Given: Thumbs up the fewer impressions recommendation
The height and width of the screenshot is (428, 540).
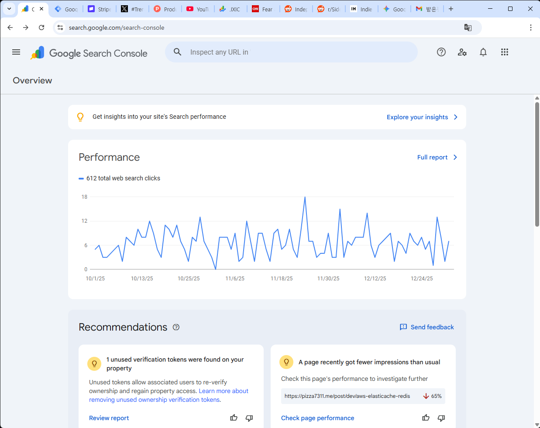Looking at the screenshot, I should [426, 418].
